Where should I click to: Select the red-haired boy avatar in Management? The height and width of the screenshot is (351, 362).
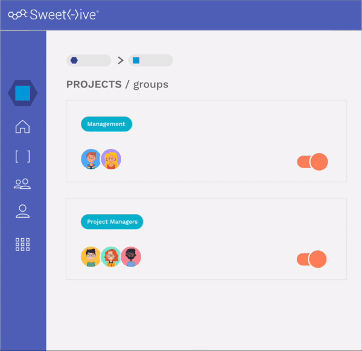tap(91, 159)
